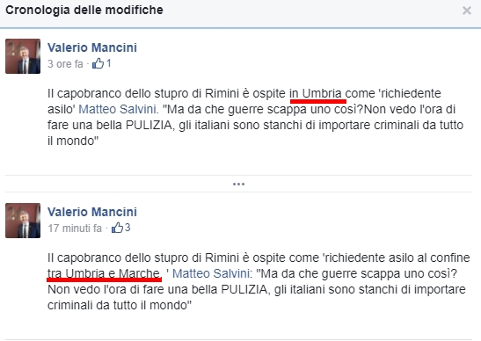The width and height of the screenshot is (481, 341).
Task: Click 'Rimini' in the second post text
Action: [x=222, y=258]
